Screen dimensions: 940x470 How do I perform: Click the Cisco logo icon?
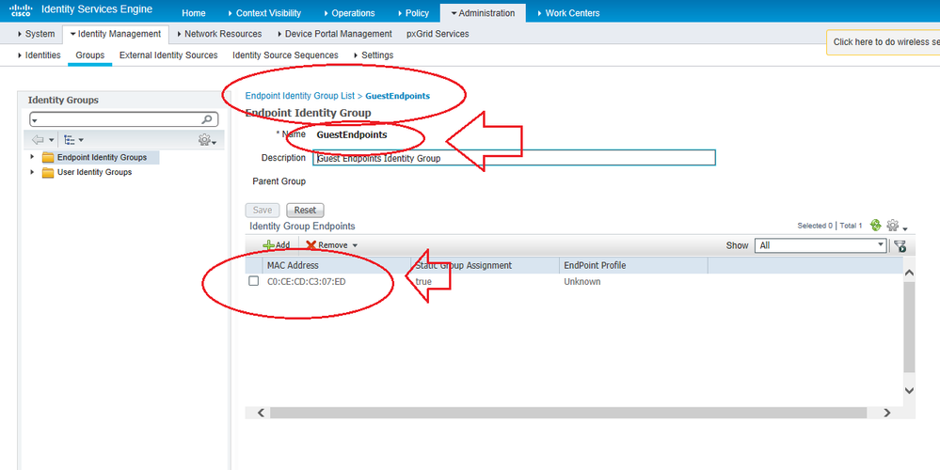21,10
